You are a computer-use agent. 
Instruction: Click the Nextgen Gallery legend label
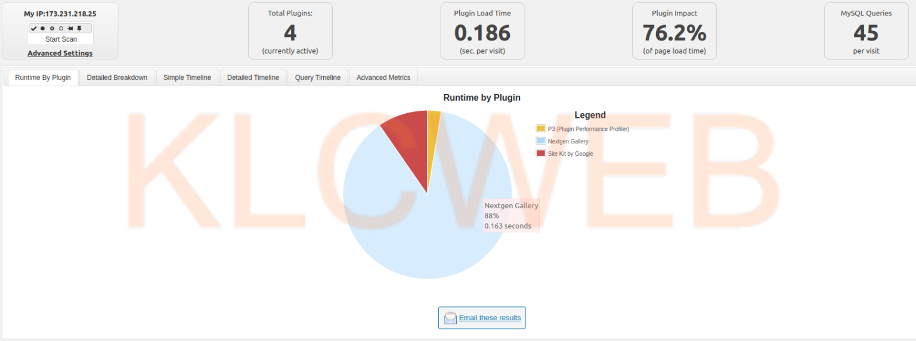pos(568,142)
